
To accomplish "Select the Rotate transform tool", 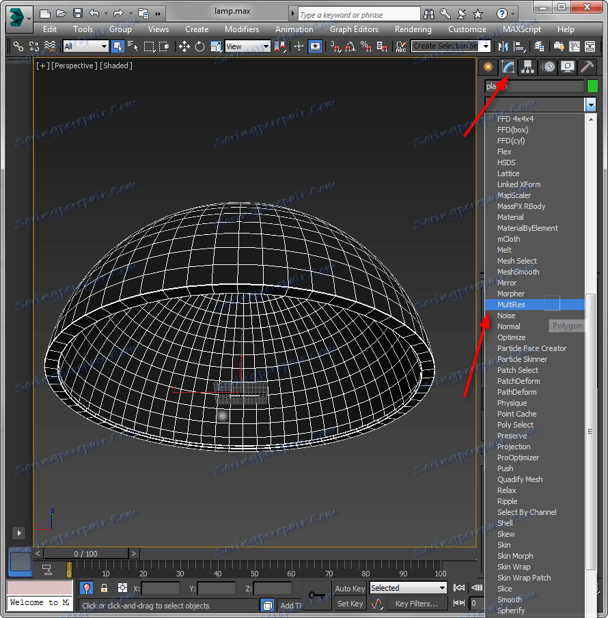I will 199,46.
